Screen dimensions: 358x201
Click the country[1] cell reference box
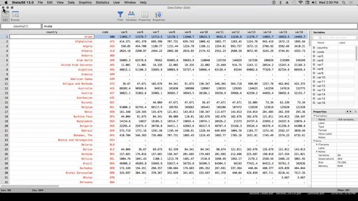point(21,26)
